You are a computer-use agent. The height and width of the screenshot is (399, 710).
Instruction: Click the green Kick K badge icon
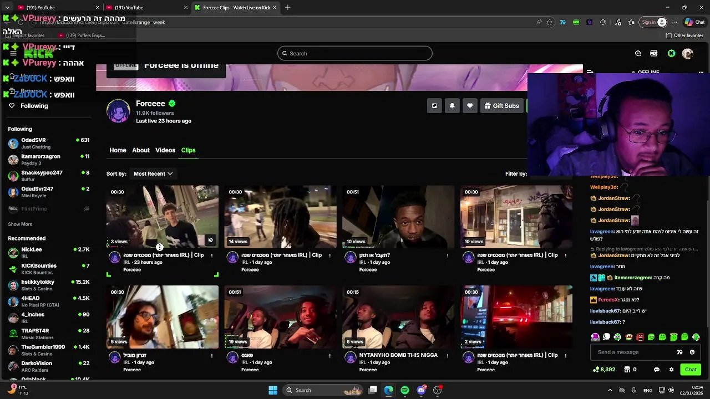(671, 53)
